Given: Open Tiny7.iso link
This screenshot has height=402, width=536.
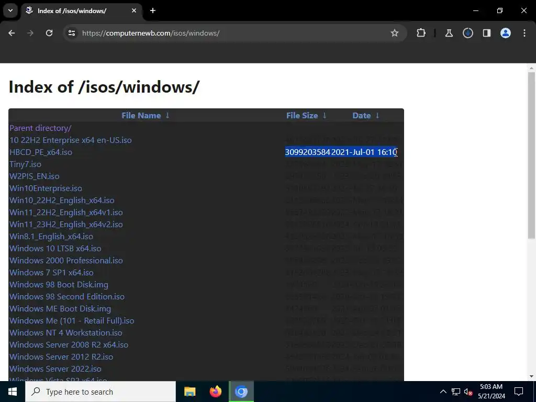Looking at the screenshot, I should tap(25, 164).
